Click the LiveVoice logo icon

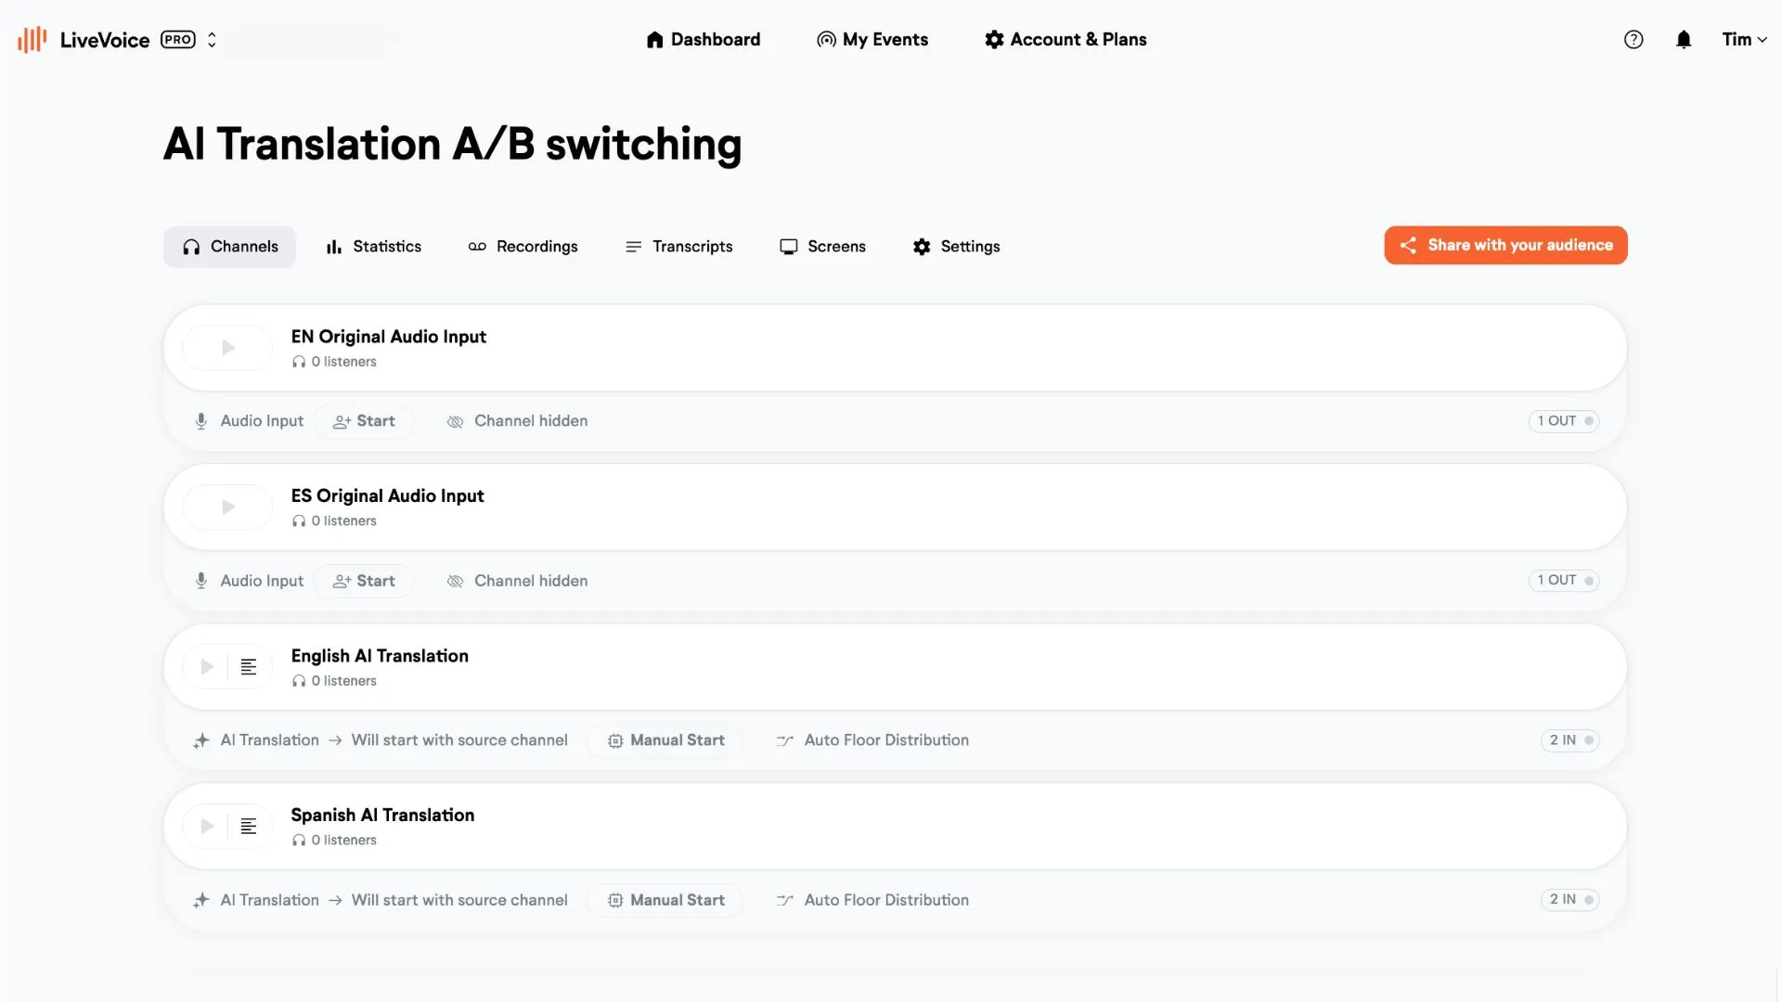[32, 39]
